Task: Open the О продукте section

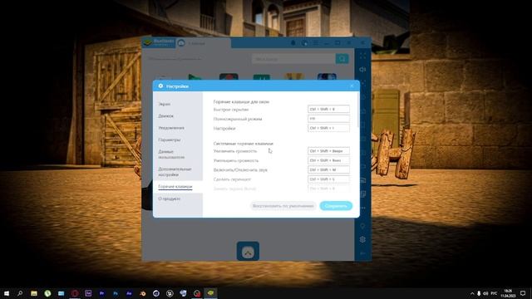Action: [169, 199]
